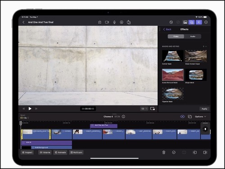The width and height of the screenshot is (225, 169).
Task: Toggle the photo browser panel button
Action: 185,22
